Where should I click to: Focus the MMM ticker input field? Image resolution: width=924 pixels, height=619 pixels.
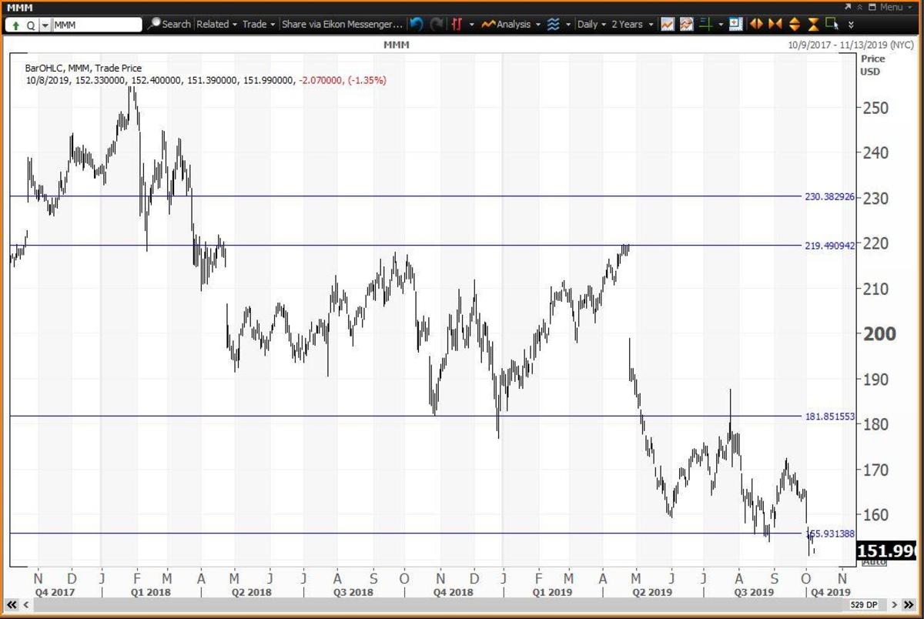point(97,25)
